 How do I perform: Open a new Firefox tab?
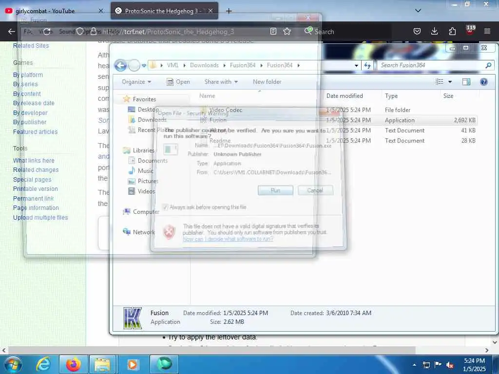pos(229,11)
